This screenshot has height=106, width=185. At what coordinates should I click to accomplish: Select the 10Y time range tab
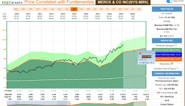(x=88, y=9)
